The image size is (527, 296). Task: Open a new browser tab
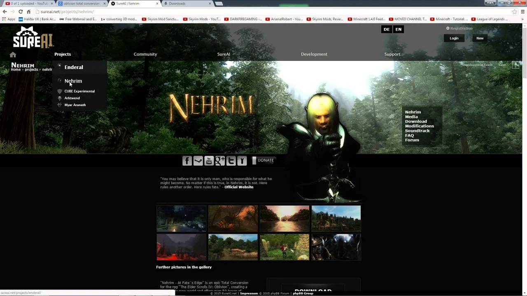click(219, 3)
